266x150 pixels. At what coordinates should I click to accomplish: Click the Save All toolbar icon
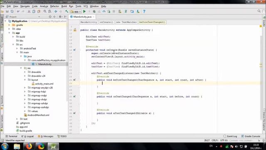tap(7, 11)
